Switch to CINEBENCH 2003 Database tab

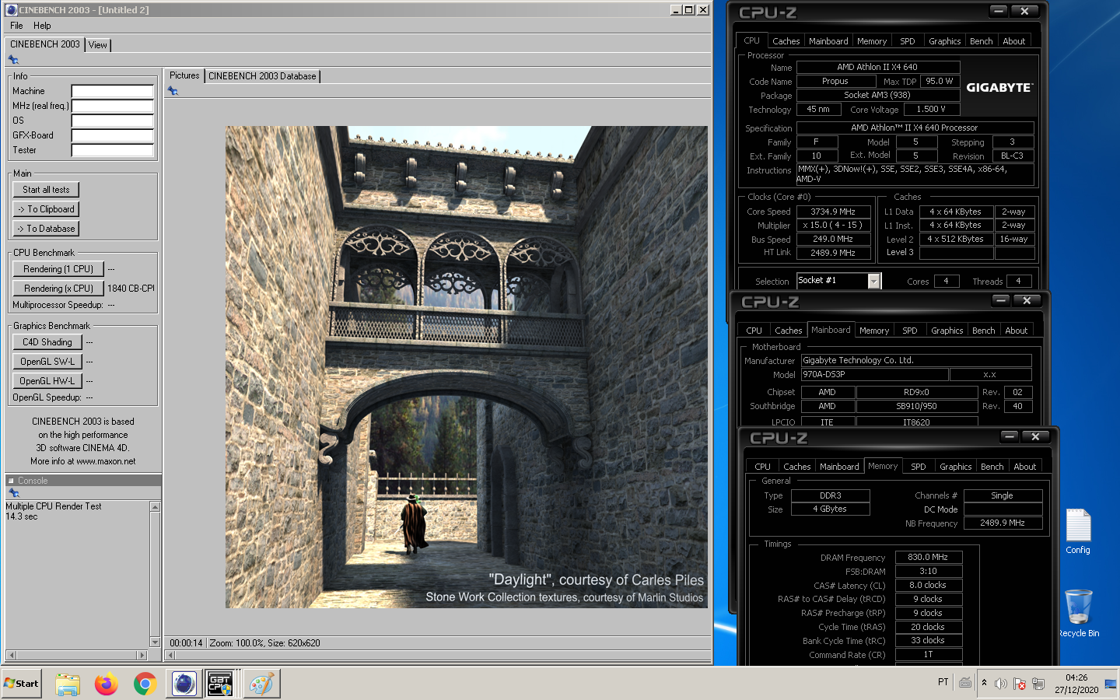pos(262,76)
